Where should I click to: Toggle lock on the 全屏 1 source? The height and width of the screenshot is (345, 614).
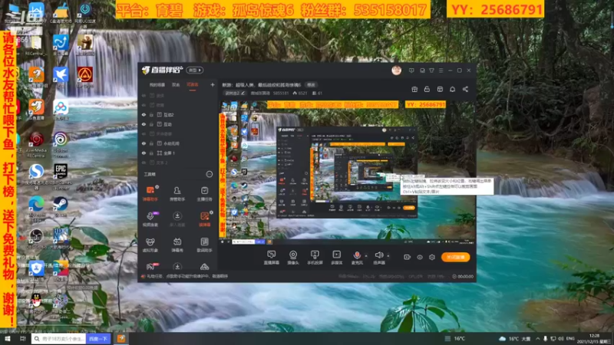151,153
